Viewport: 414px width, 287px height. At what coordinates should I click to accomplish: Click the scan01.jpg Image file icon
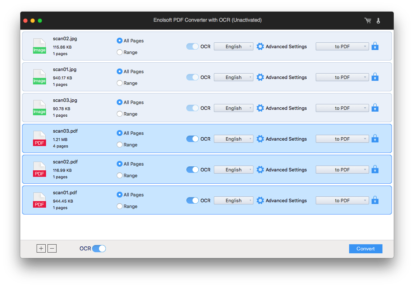click(40, 77)
